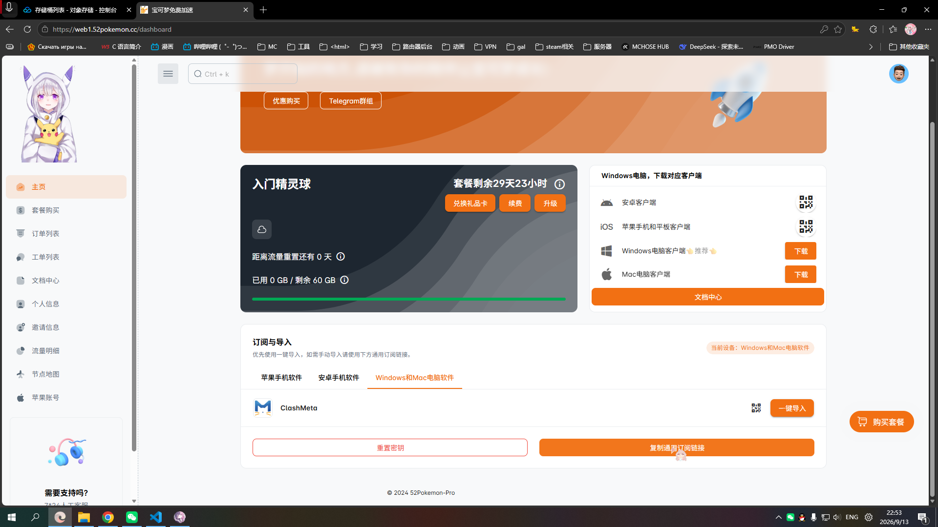The height and width of the screenshot is (527, 938).
Task: Switch to the 苹果手机软件 tab
Action: point(281,378)
